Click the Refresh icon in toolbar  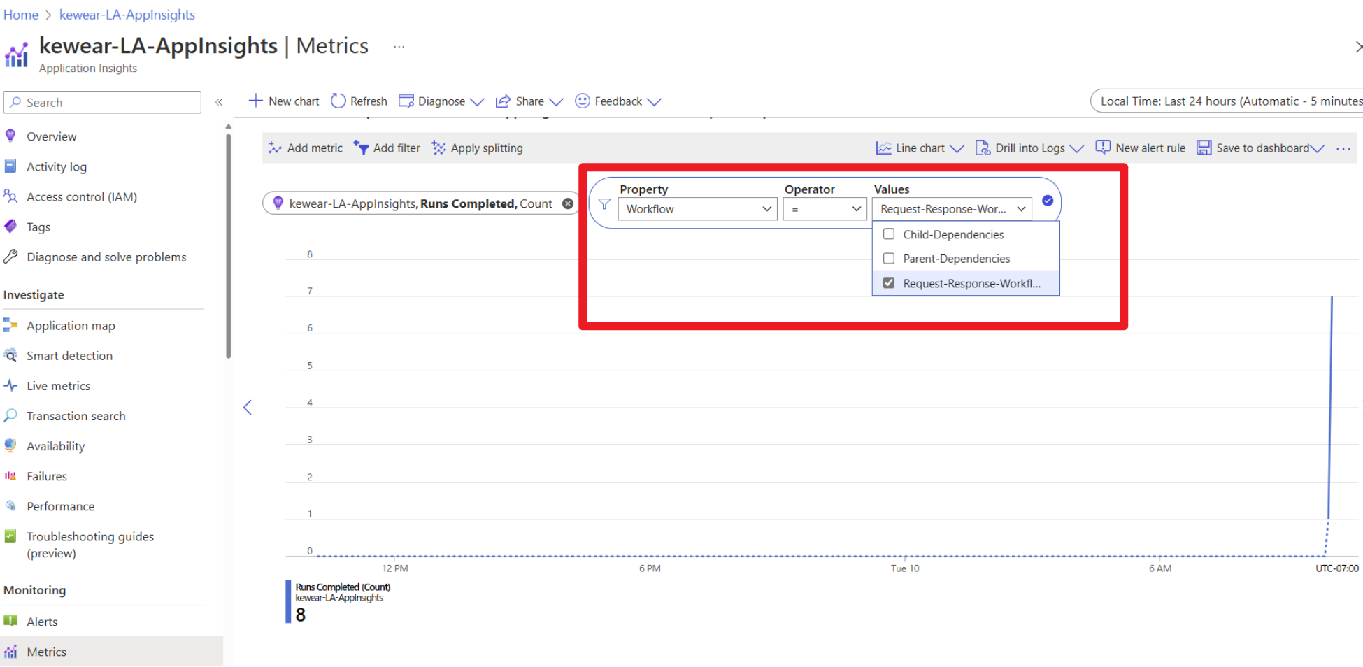[338, 101]
